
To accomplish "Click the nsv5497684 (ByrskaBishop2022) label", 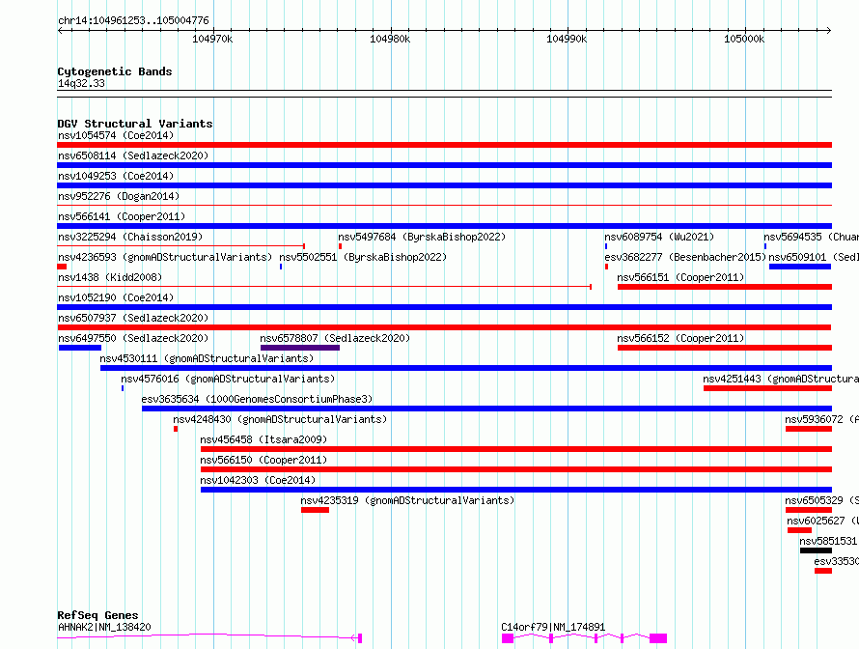I will coord(422,237).
